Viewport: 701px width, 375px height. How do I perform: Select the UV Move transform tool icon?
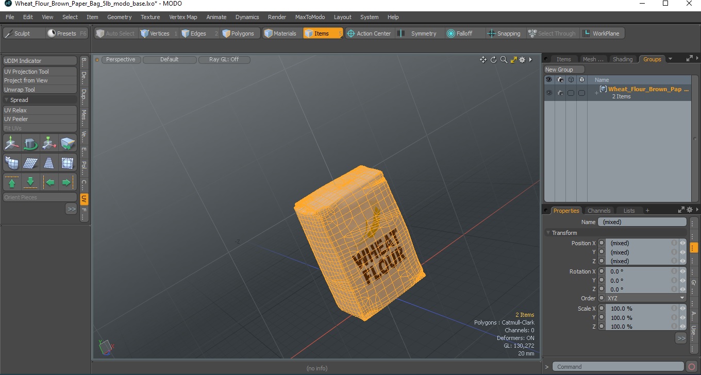coord(12,143)
